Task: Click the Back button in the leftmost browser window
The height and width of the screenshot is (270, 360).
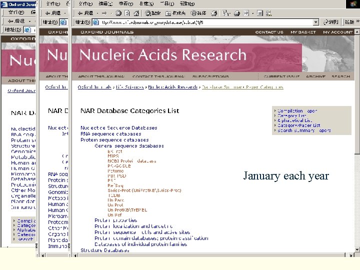Action: pyautogui.click(x=16, y=21)
